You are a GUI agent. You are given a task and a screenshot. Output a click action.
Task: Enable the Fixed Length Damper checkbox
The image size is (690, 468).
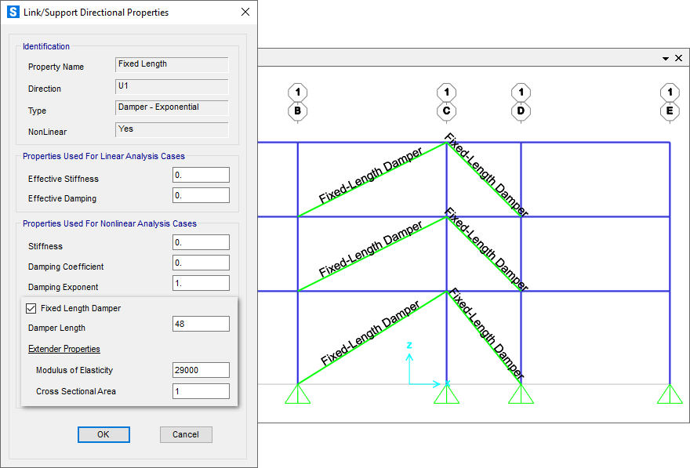coord(31,308)
